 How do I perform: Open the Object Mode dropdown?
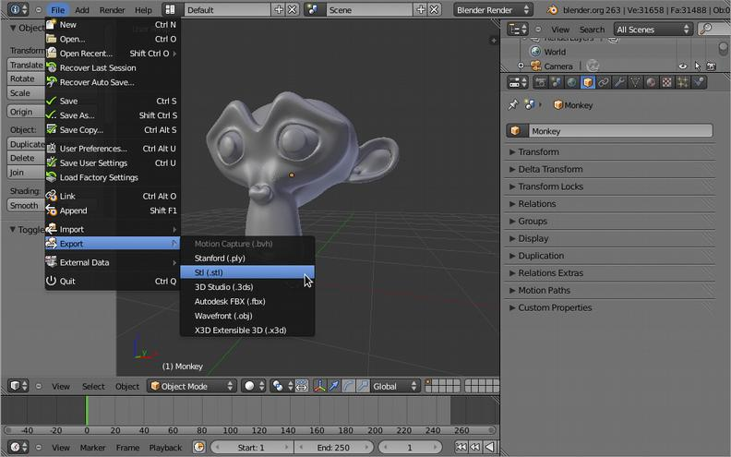(192, 386)
